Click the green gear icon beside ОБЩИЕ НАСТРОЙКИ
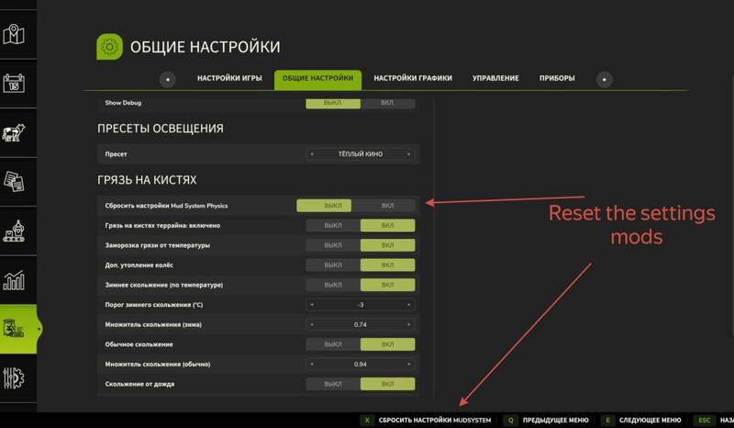 click(109, 47)
